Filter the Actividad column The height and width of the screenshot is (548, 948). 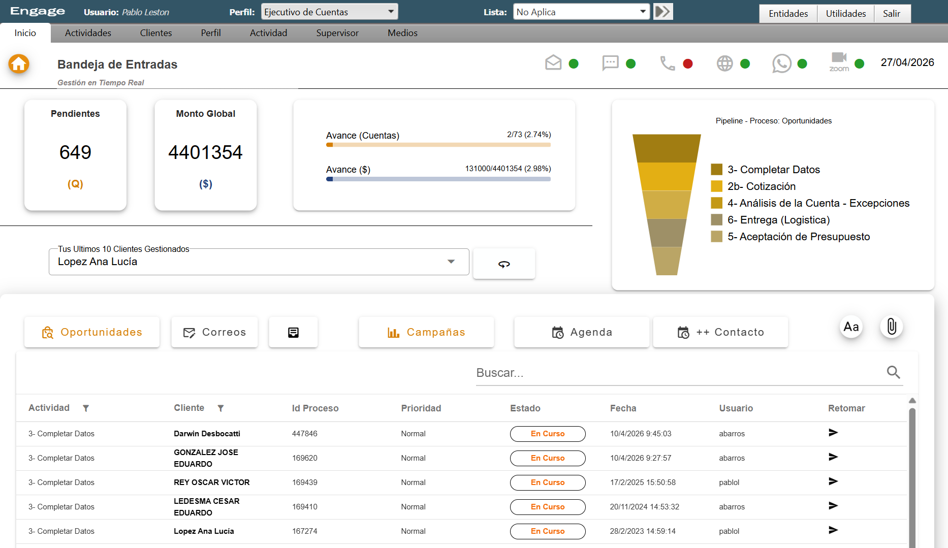click(86, 408)
